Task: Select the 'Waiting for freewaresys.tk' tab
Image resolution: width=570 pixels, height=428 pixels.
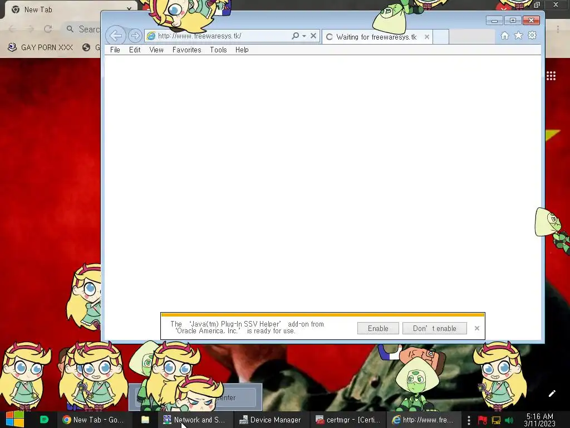Action: 377,37
